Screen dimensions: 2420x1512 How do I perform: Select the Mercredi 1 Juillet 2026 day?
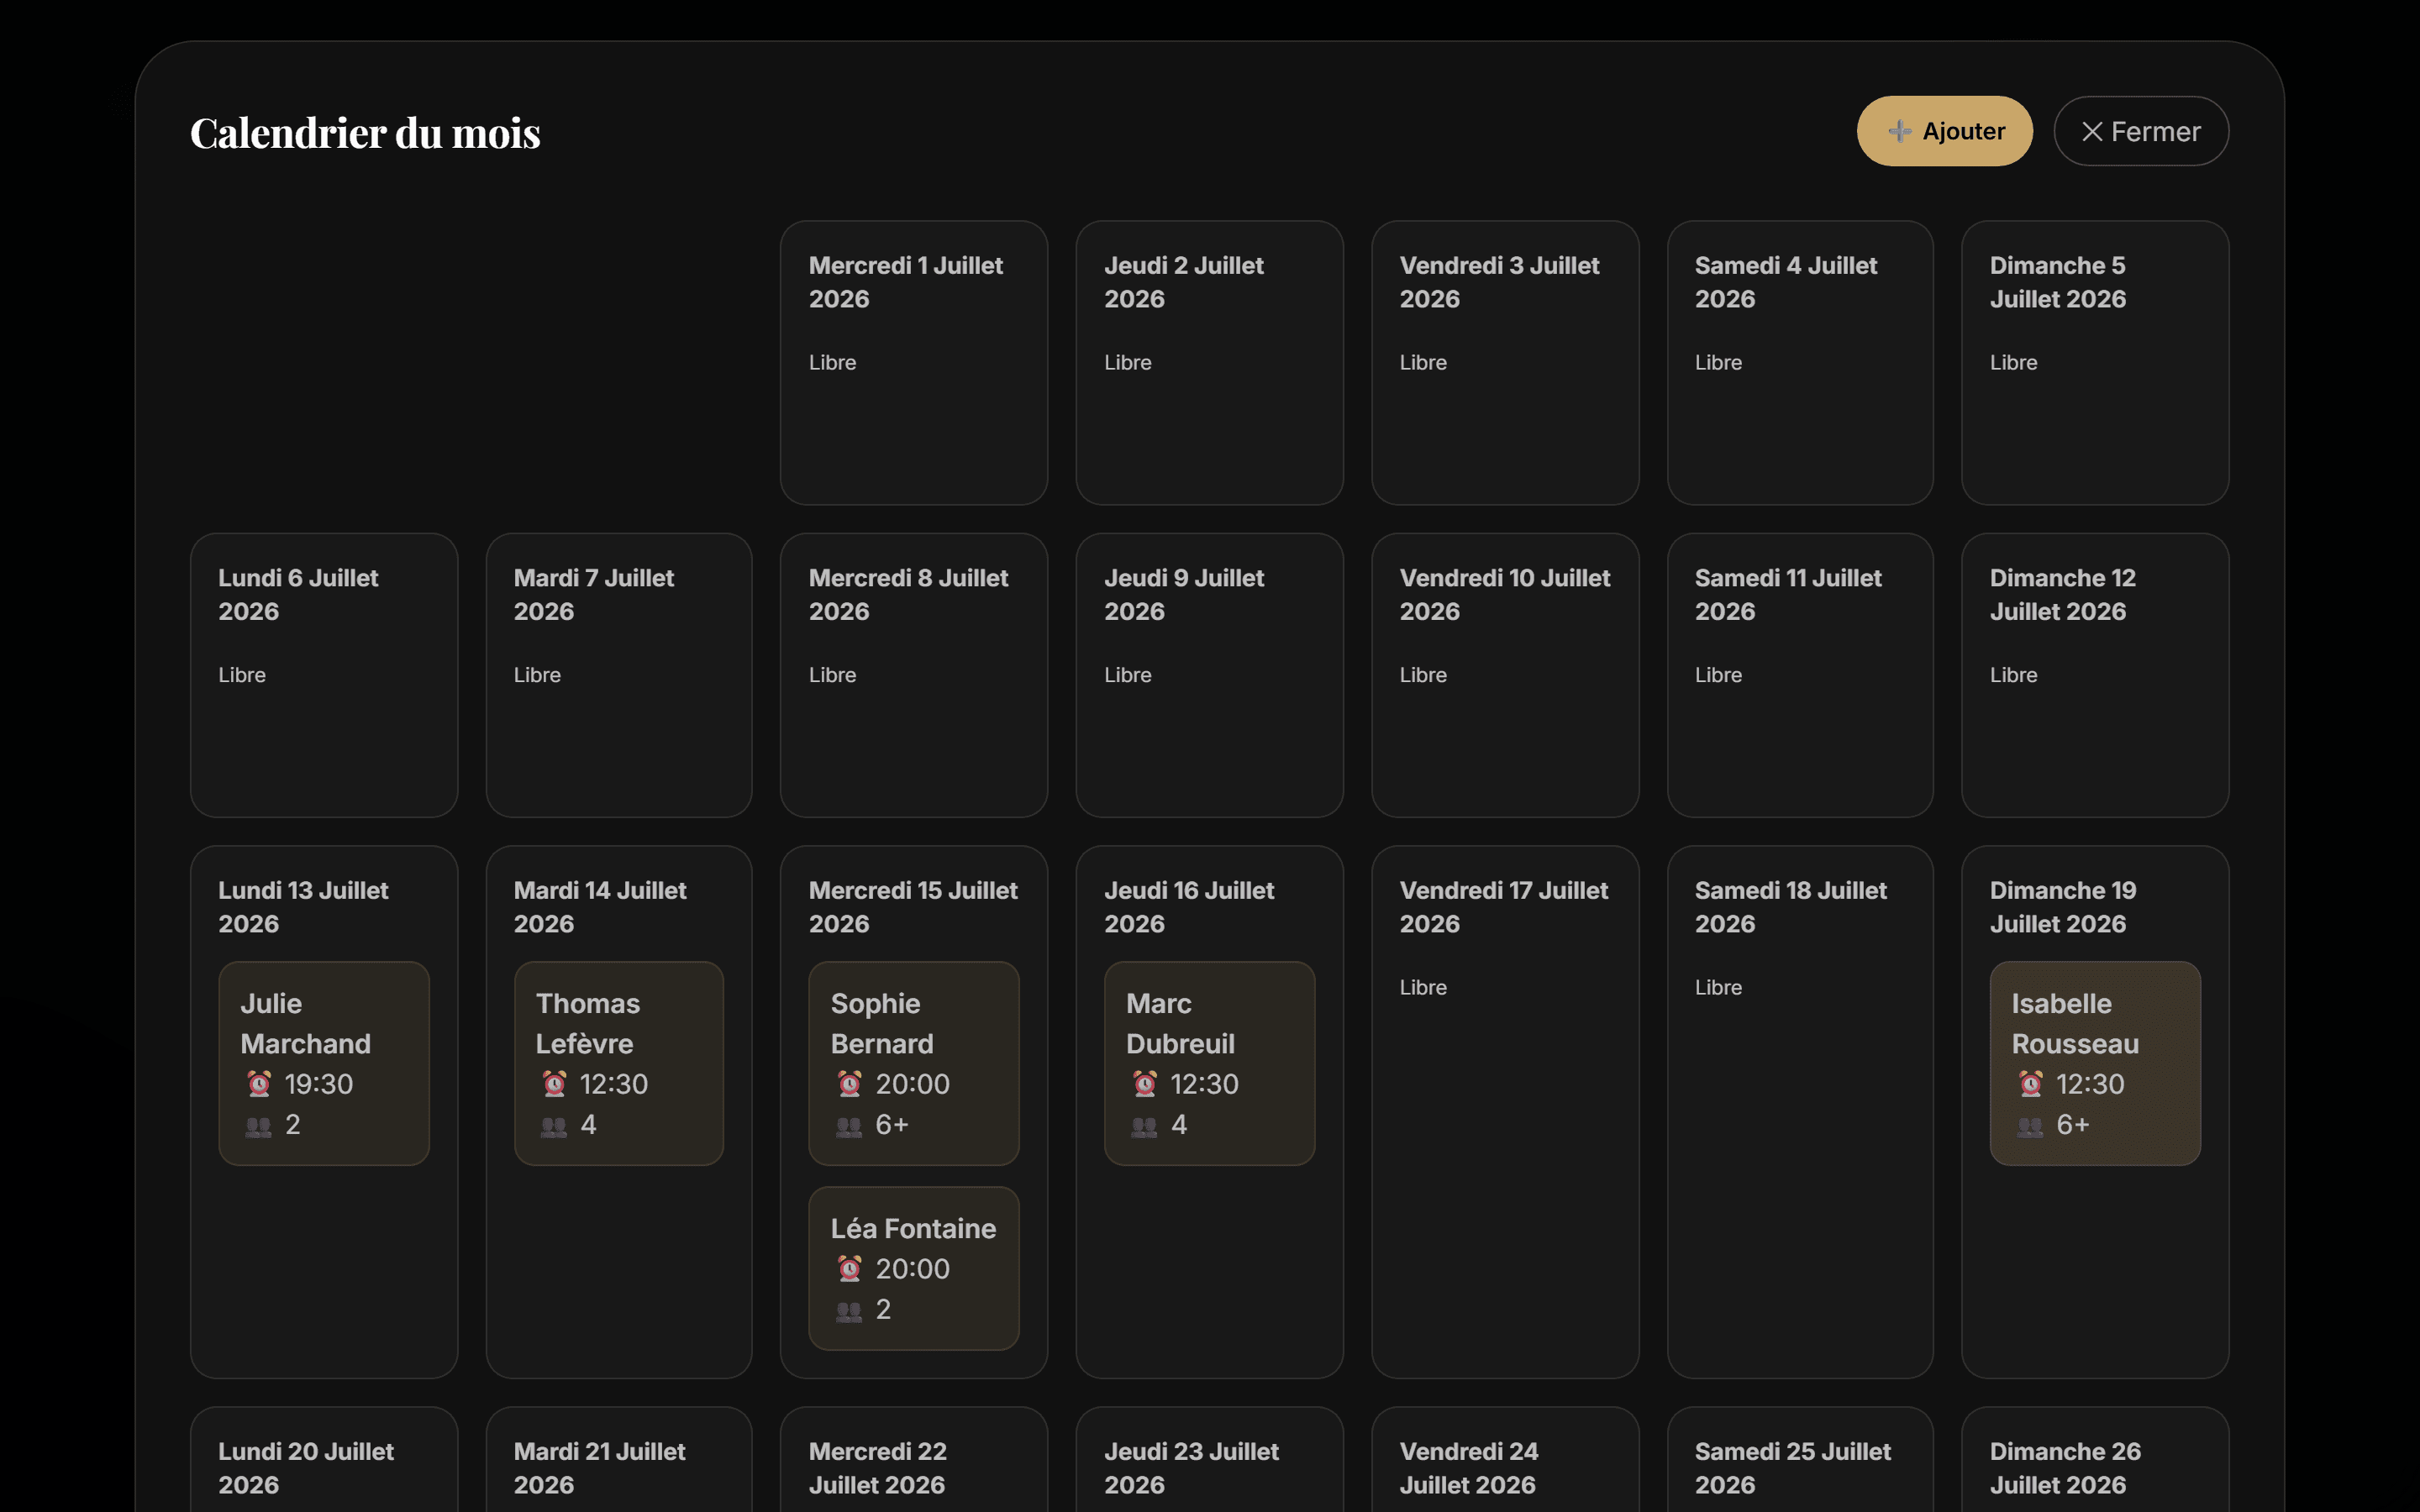(914, 363)
